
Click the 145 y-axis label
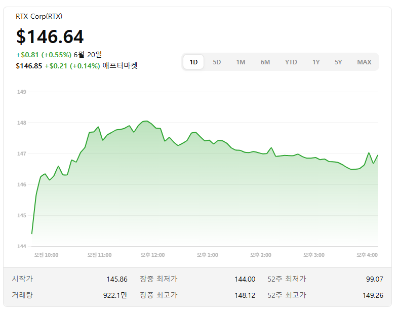tap(22, 216)
